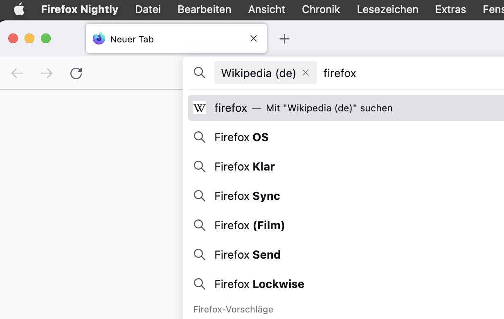The width and height of the screenshot is (504, 319).
Task: Pick the Firefox Lockwise suggestion
Action: click(x=259, y=284)
